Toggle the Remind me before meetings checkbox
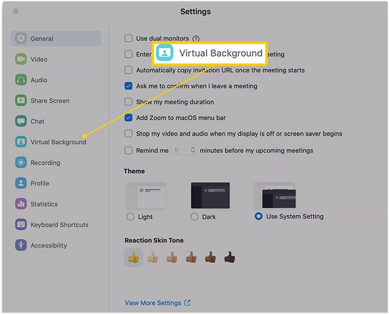The image size is (389, 314). [x=129, y=150]
